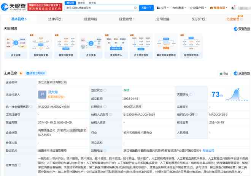Click the orange affiliated-companies link under 尹大飞

tap(56, 97)
